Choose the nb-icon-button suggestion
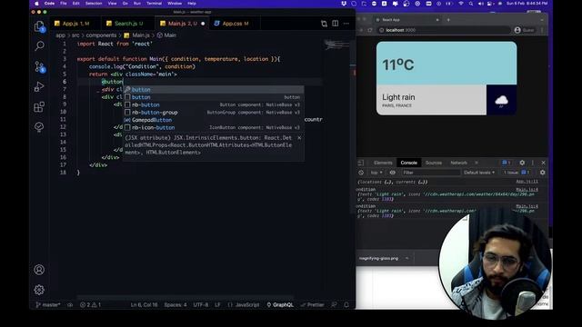The height and width of the screenshot is (327, 582). pos(214,127)
